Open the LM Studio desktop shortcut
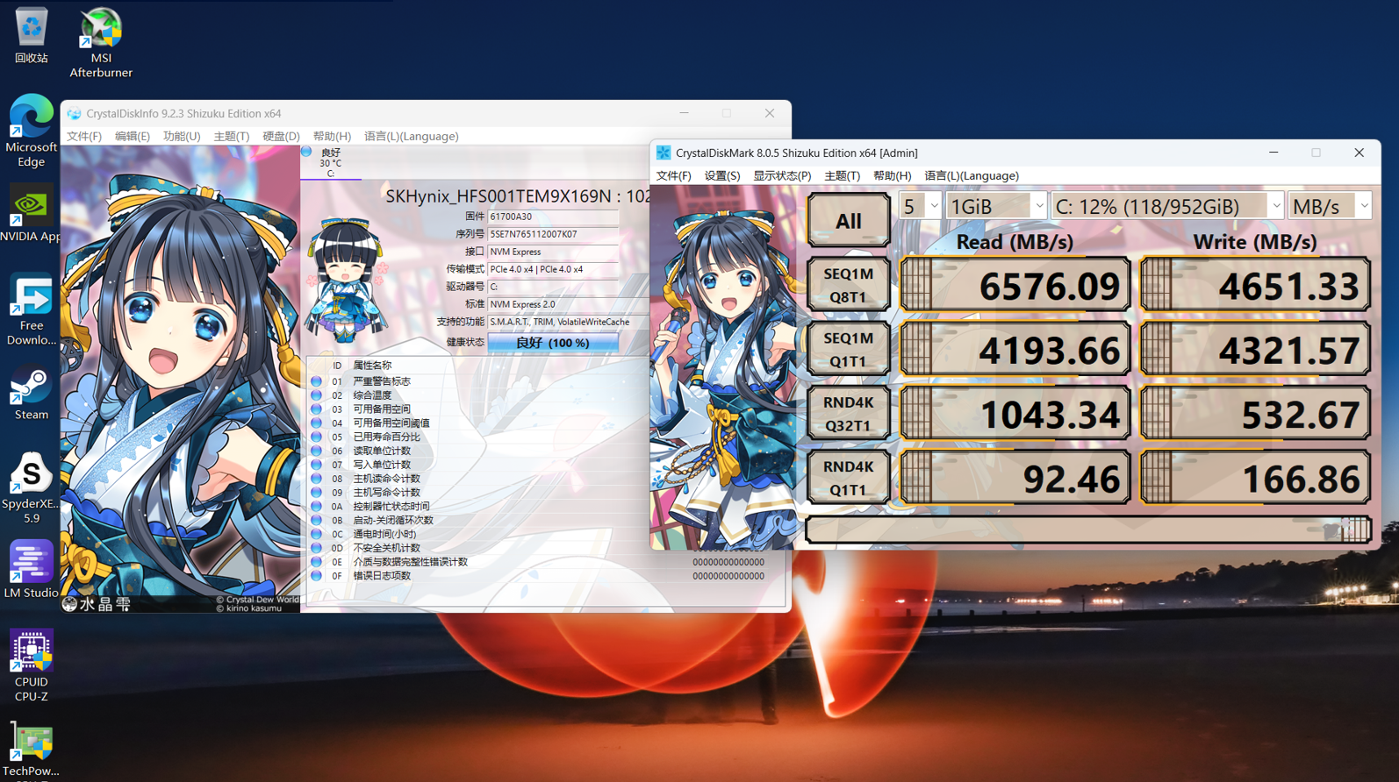The width and height of the screenshot is (1399, 782). 31,569
